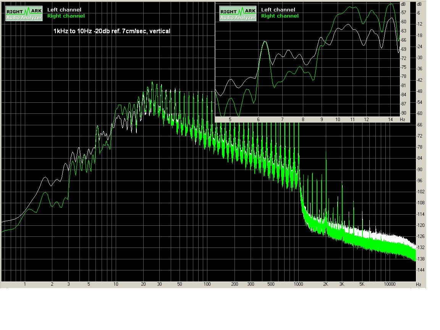This screenshot has width=440, height=330.
Task: Click the '11' label on the inset frequency axis
Action: click(x=353, y=120)
